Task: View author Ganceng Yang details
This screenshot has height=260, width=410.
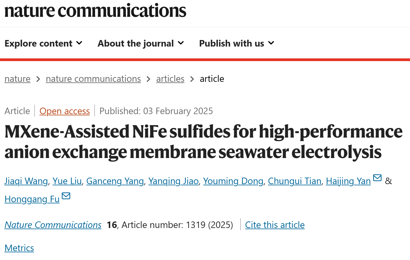Action: [x=115, y=181]
